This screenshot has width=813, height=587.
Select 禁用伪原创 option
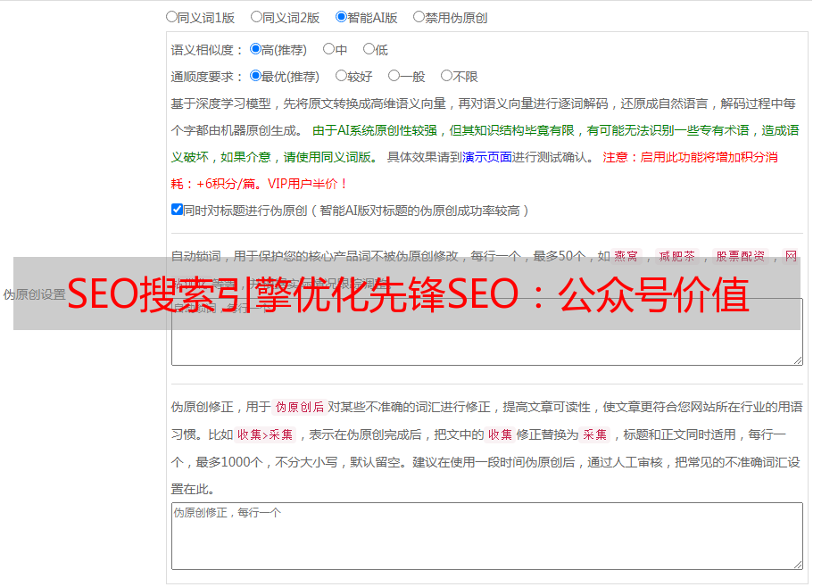click(419, 17)
